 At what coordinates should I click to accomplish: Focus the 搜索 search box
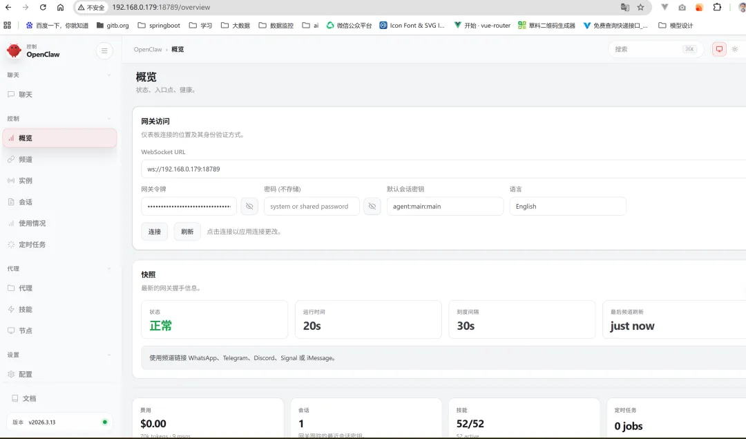click(656, 49)
